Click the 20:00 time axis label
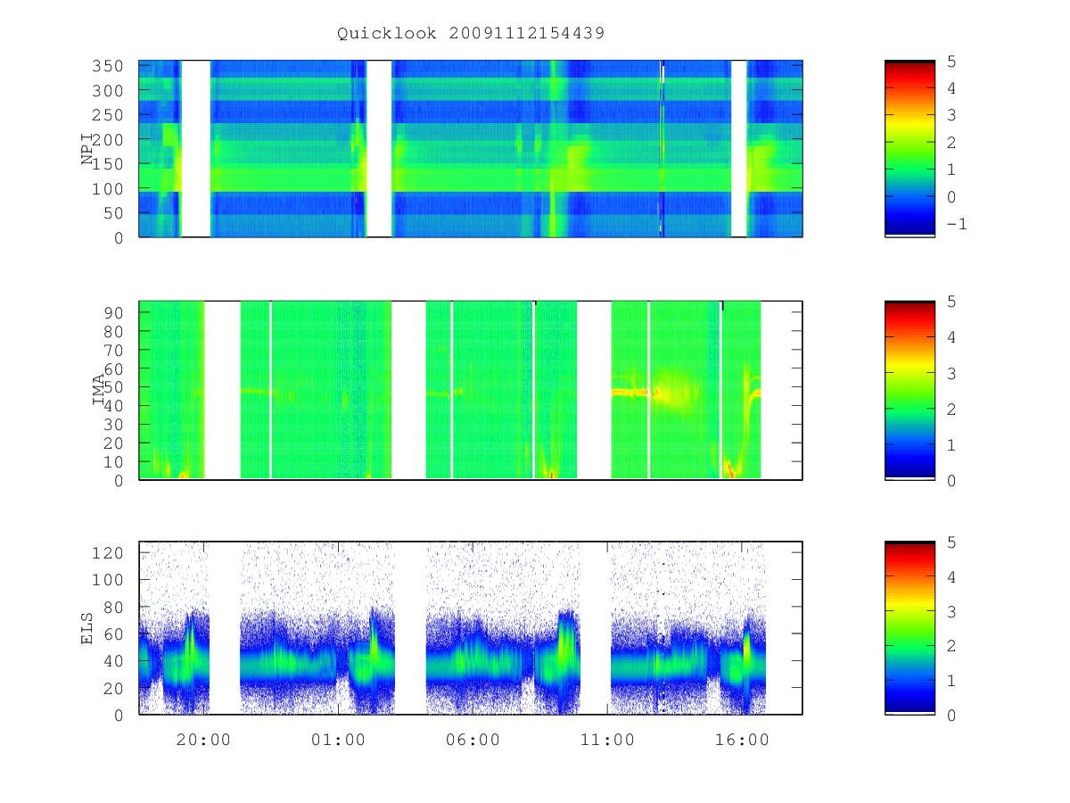This screenshot has height=803, width=1070. point(204,740)
